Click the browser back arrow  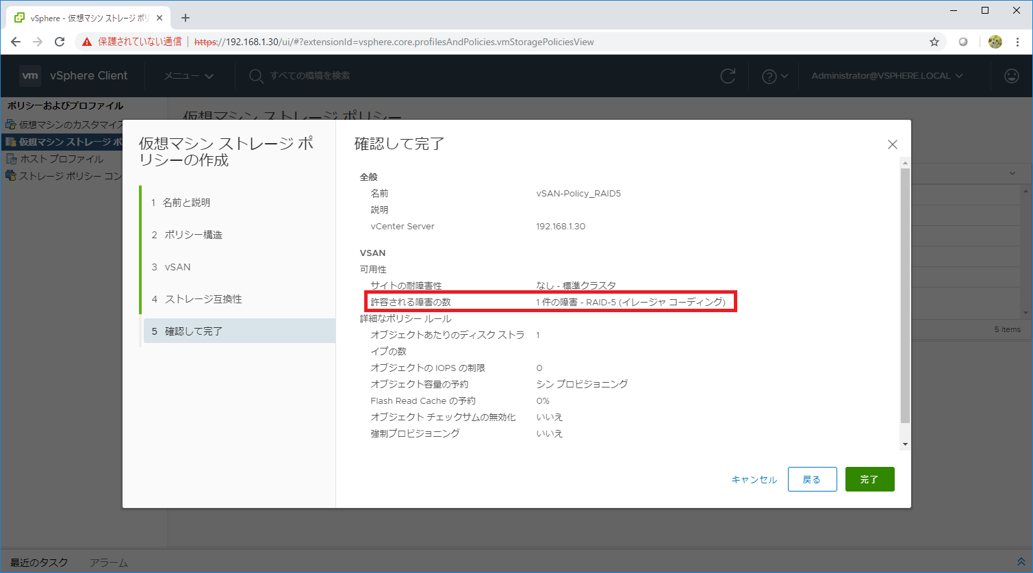[16, 42]
